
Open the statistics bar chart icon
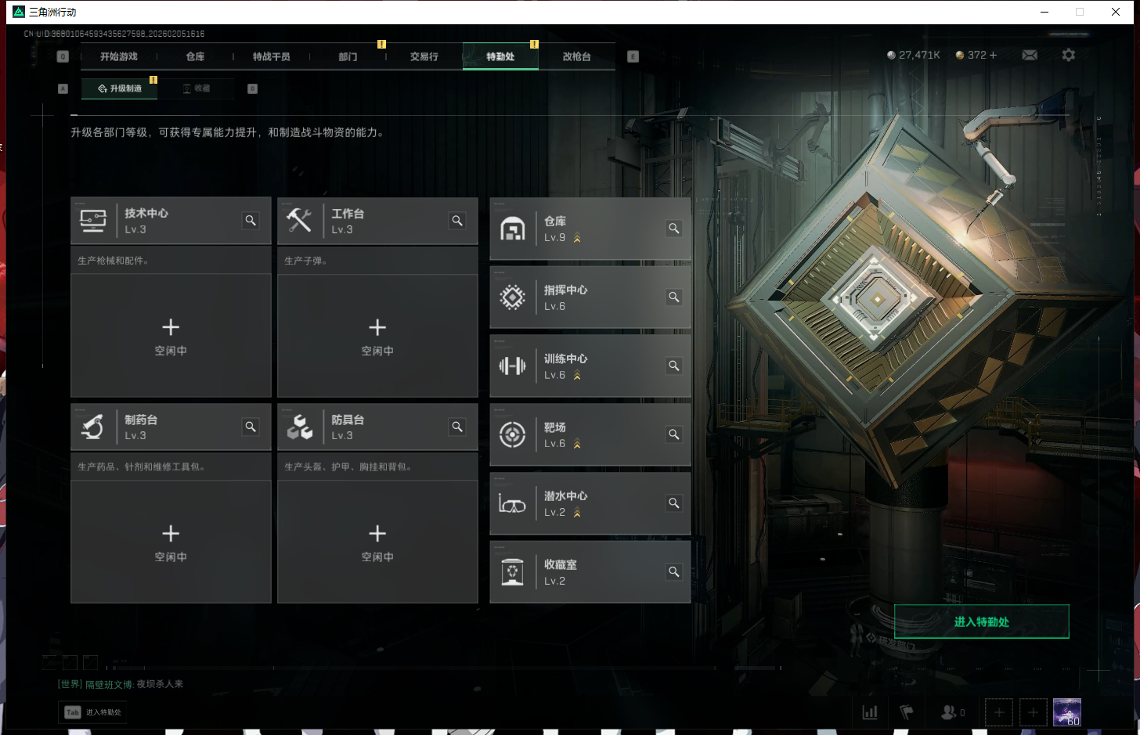(x=869, y=712)
